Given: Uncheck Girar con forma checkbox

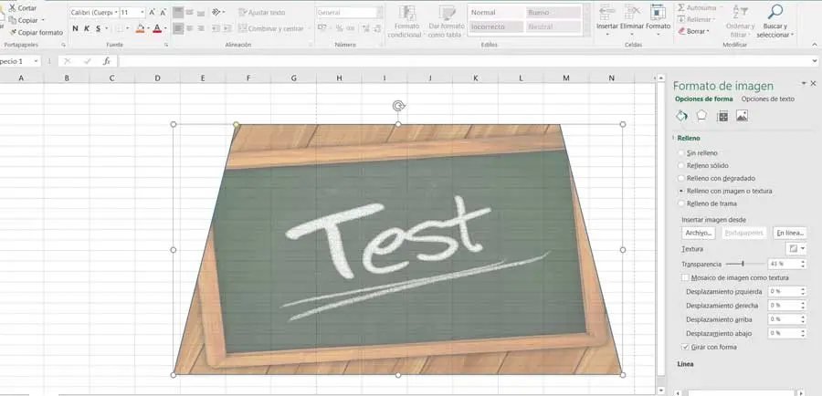Looking at the screenshot, I should [685, 347].
